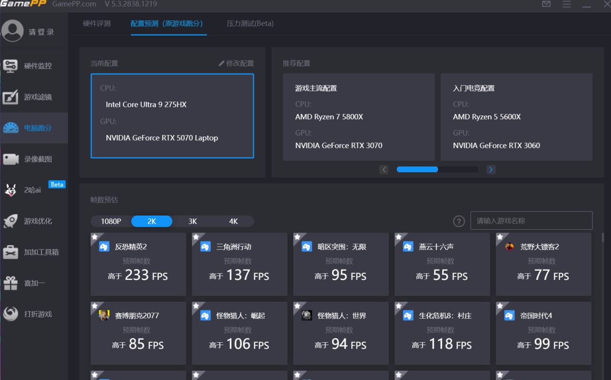Open the 喜加一 gift box icon

click(x=11, y=283)
